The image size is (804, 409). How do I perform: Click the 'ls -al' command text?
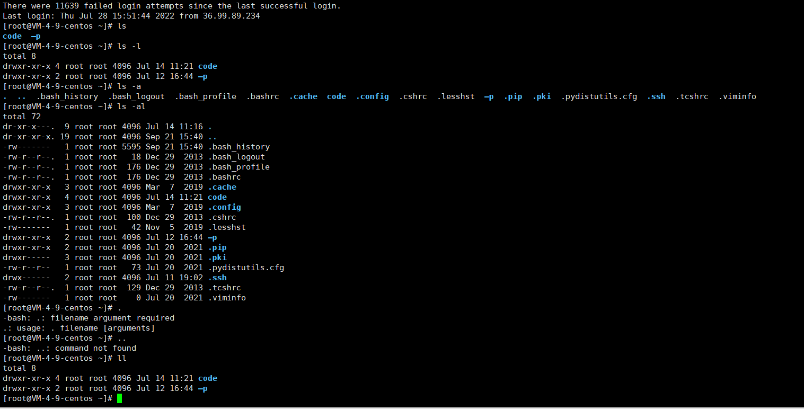pos(131,106)
